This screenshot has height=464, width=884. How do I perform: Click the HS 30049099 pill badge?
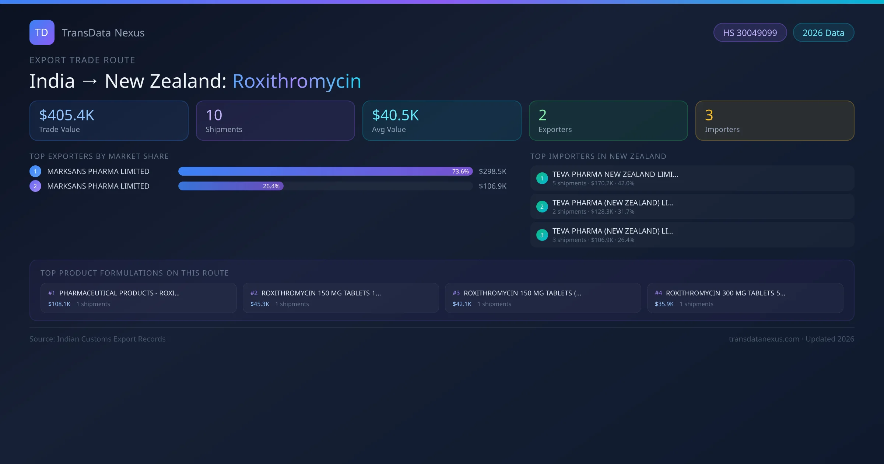click(750, 33)
